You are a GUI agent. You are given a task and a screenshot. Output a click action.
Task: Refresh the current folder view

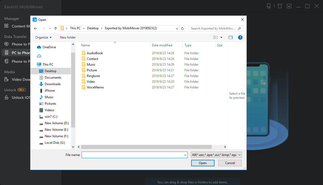coord(182,28)
